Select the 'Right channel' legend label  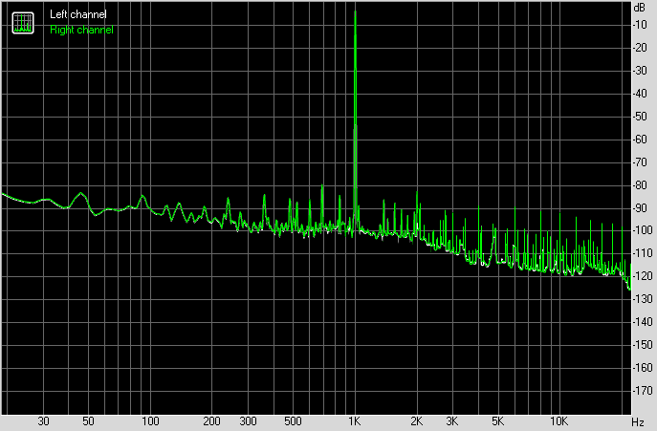pyautogui.click(x=81, y=30)
